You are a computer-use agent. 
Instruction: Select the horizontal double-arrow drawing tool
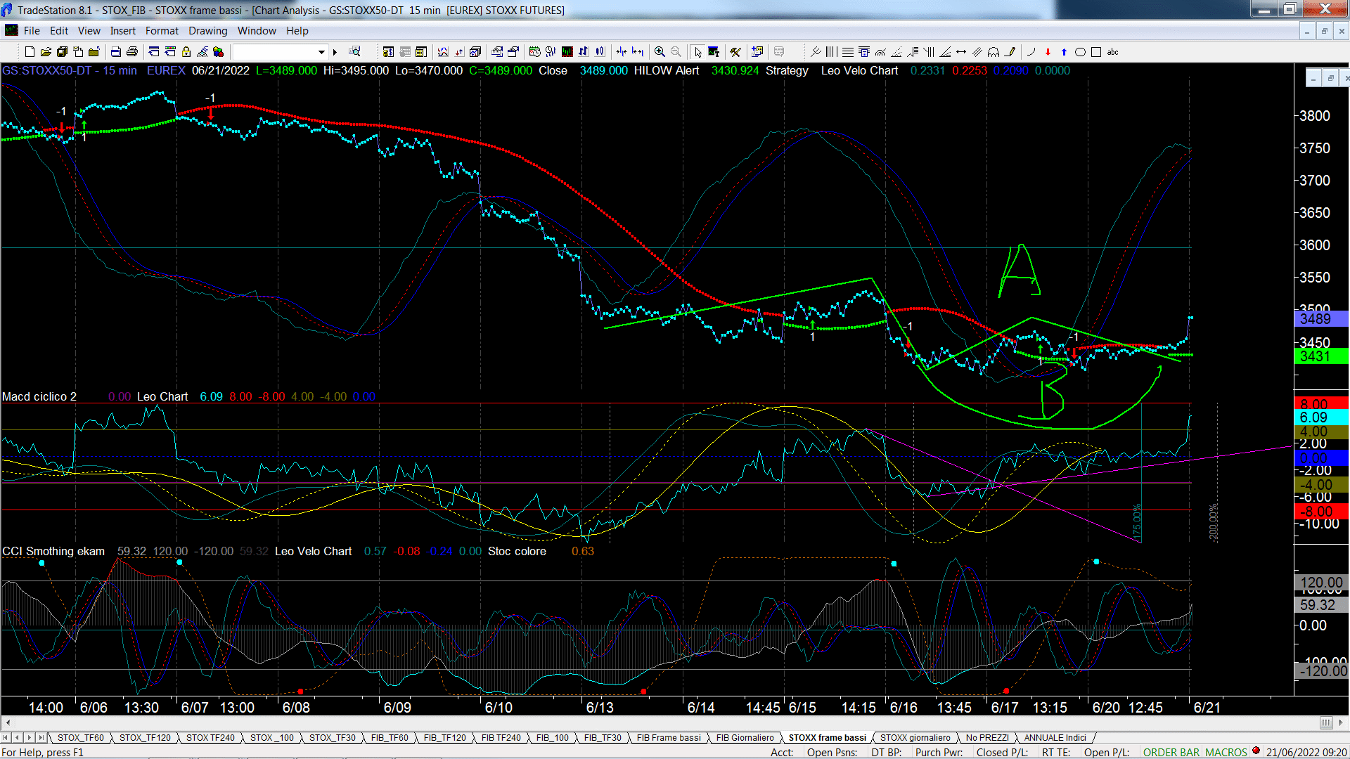click(961, 52)
